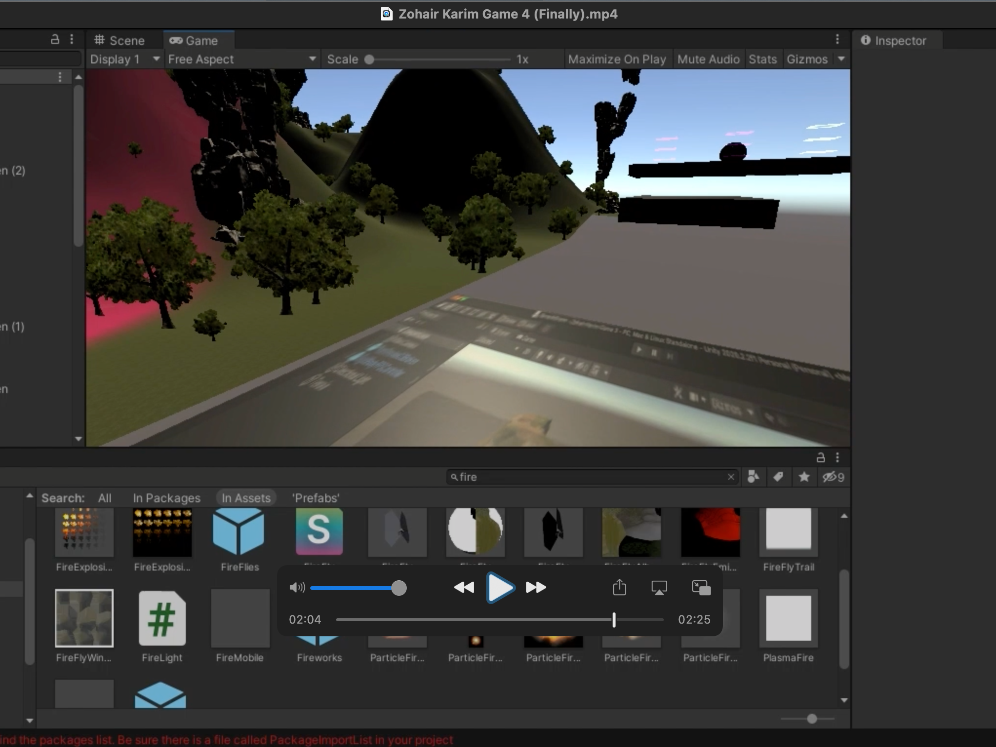Click the Project panel lock icon
Screen dimensions: 996x747
821,457
